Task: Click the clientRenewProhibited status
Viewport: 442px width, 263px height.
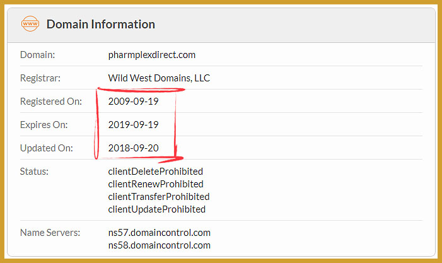Action: tap(156, 184)
